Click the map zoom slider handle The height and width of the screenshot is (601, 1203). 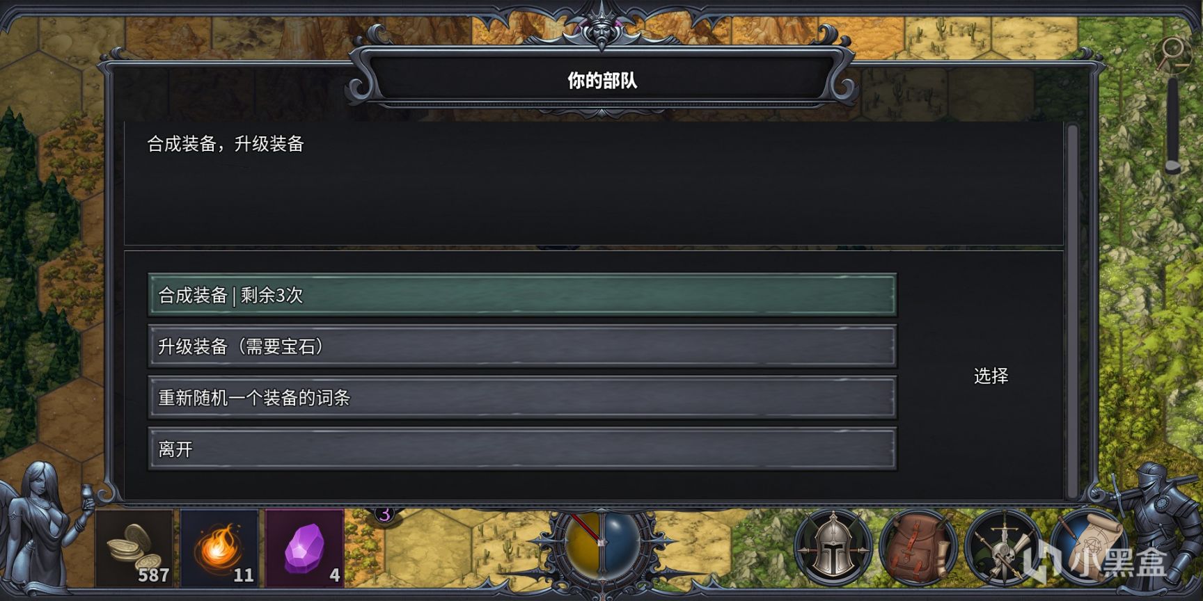(1173, 166)
